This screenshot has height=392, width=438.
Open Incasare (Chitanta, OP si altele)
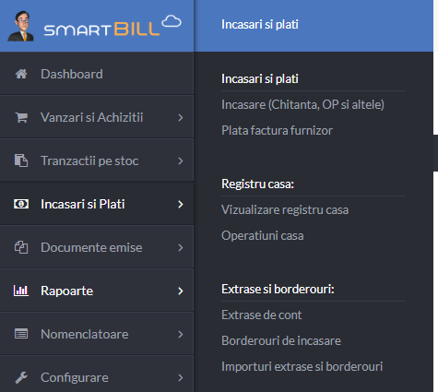(x=302, y=104)
